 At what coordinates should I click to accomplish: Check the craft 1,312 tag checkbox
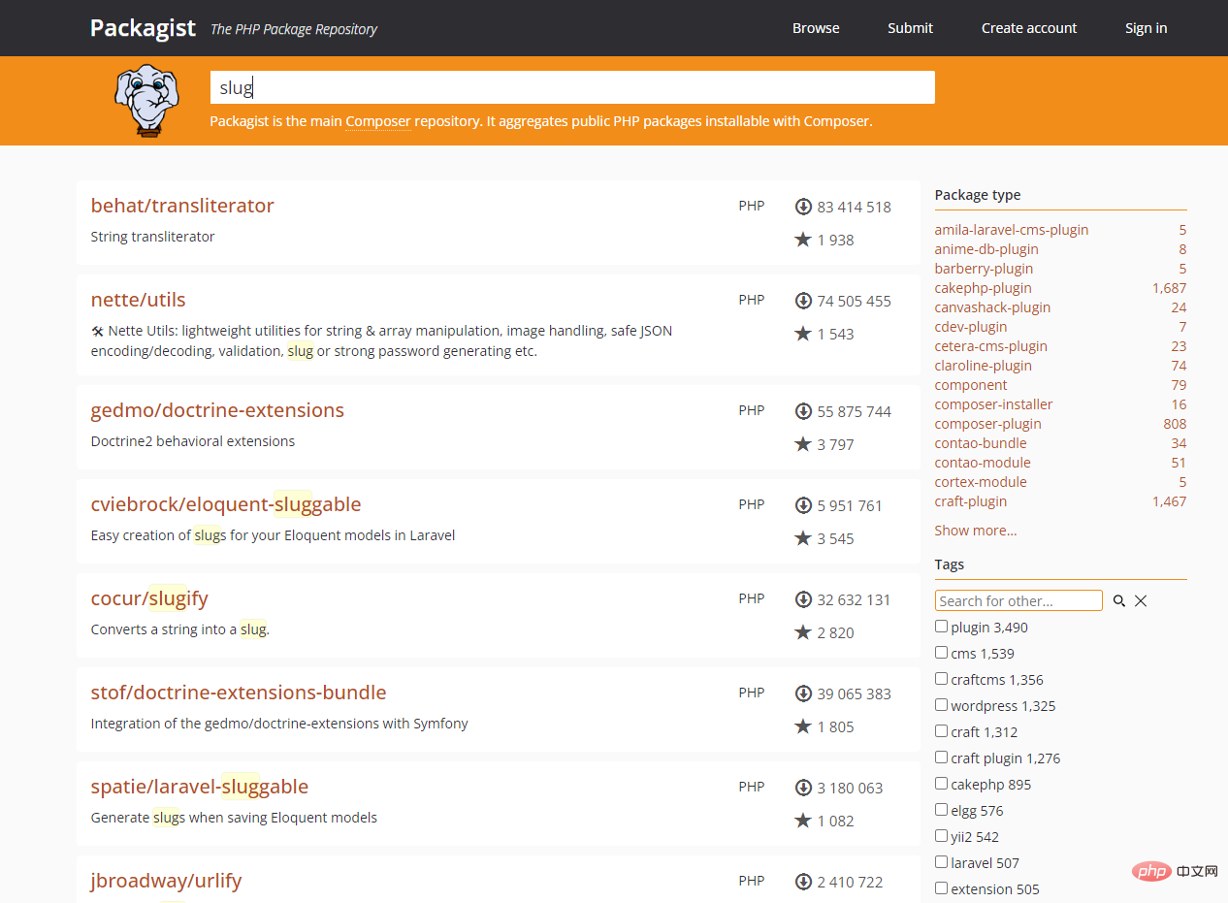(x=941, y=731)
